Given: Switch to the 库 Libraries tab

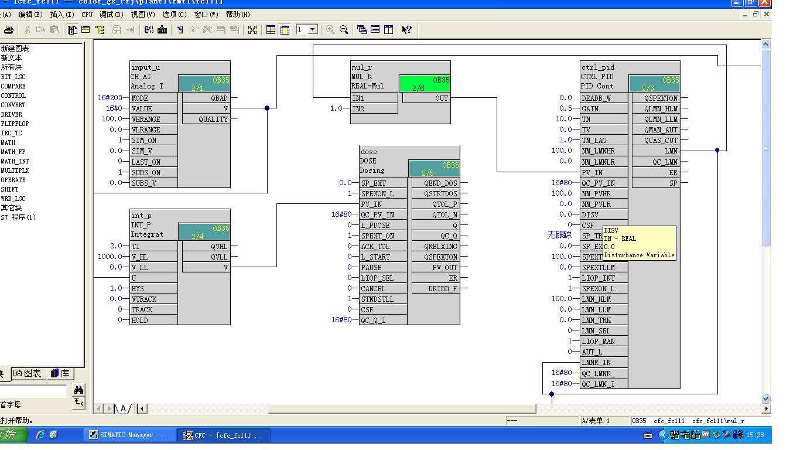Looking at the screenshot, I should pos(60,373).
